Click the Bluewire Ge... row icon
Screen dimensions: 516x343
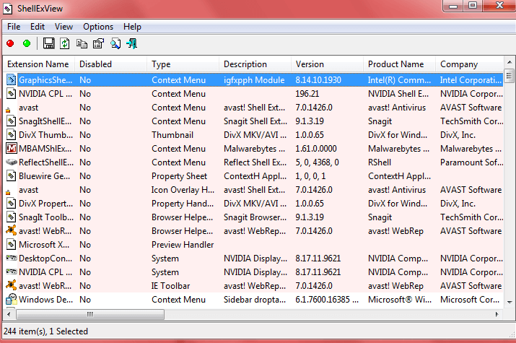tap(12, 176)
